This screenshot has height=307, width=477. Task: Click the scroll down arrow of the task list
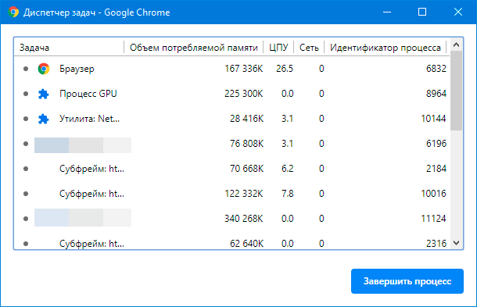(x=456, y=243)
